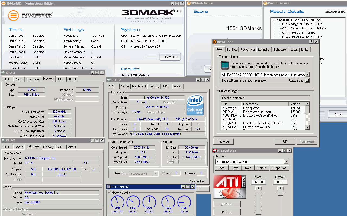
Task: Click the PLL Control title bar icon
Action: (109, 187)
